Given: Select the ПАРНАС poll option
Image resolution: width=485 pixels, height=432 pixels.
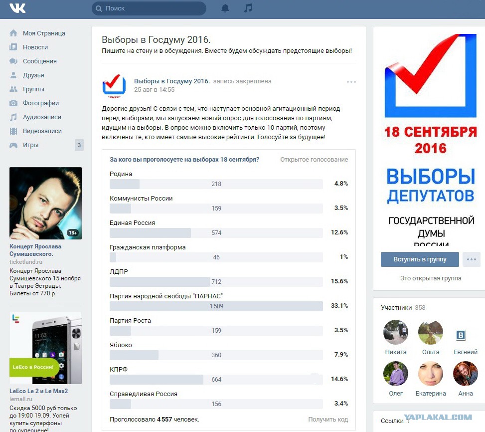Looking at the screenshot, I should pos(216,306).
